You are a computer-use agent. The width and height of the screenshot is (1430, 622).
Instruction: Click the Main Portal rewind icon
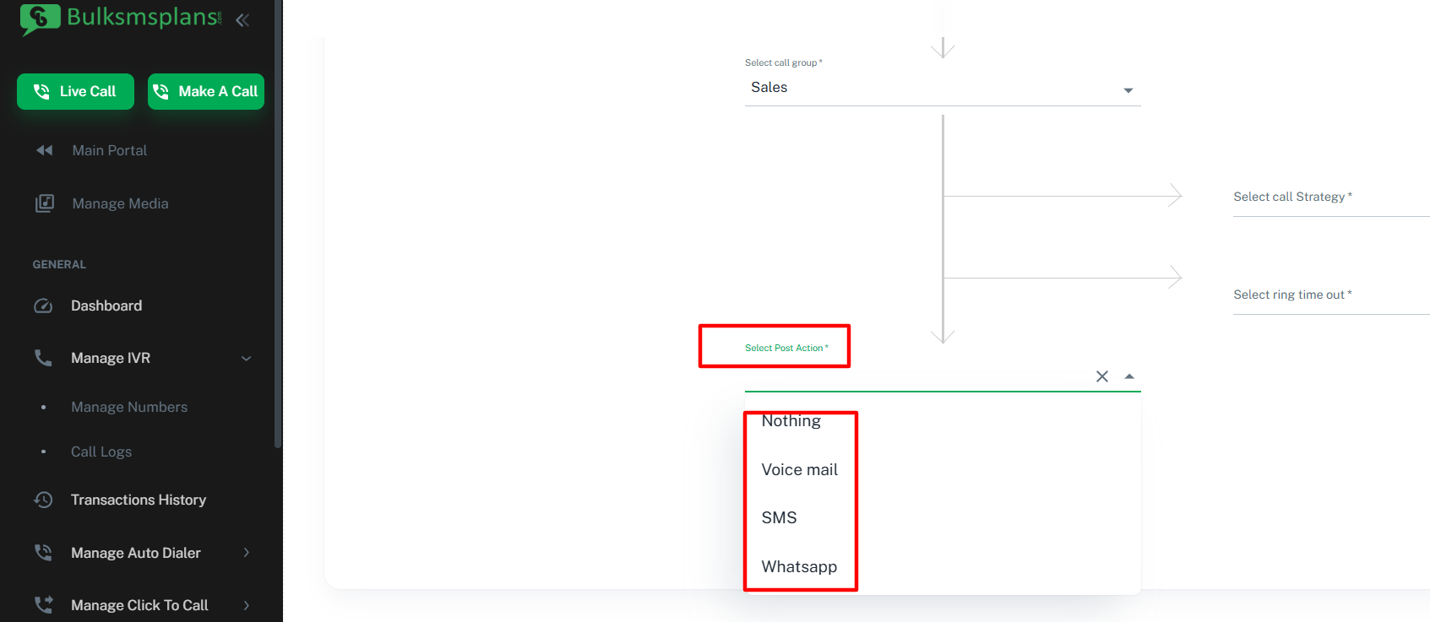pyautogui.click(x=44, y=150)
